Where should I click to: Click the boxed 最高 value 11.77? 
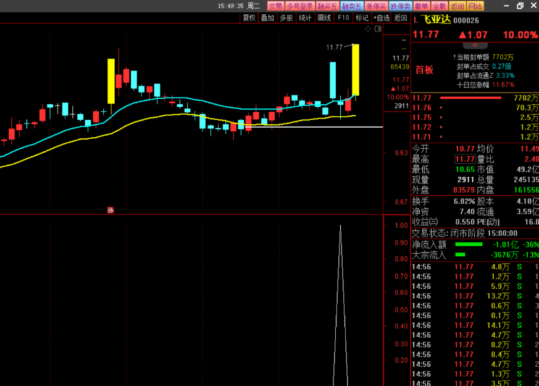click(x=465, y=159)
